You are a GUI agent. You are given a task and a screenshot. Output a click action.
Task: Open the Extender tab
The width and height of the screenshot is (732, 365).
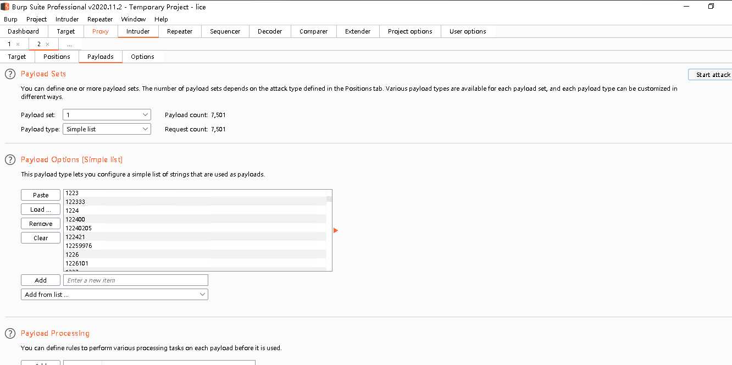[x=358, y=31]
